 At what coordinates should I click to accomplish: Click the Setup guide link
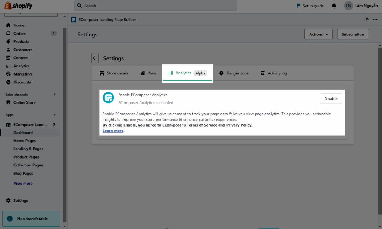click(x=313, y=6)
